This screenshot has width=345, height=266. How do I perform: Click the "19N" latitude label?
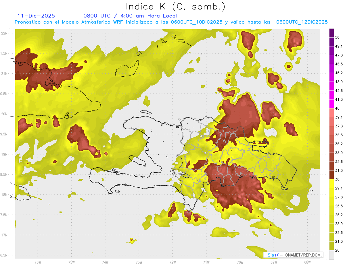[5, 154]
